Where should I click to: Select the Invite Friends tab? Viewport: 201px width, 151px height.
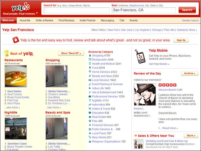pyautogui.click(x=88, y=20)
